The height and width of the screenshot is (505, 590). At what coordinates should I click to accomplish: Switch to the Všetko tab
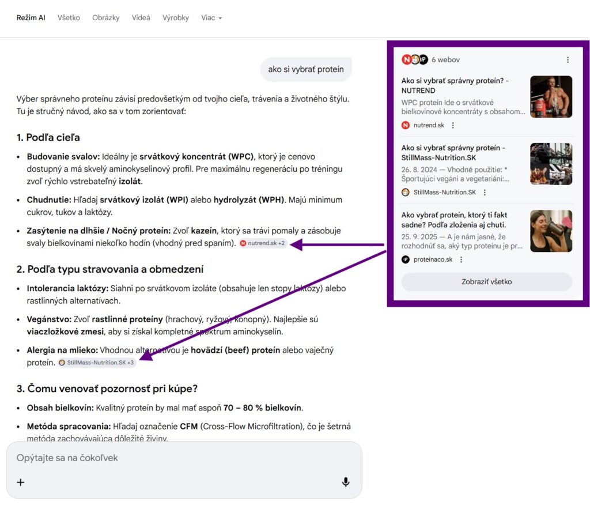coord(69,18)
